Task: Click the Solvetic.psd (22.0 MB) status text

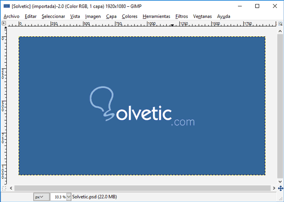Action: click(95, 197)
